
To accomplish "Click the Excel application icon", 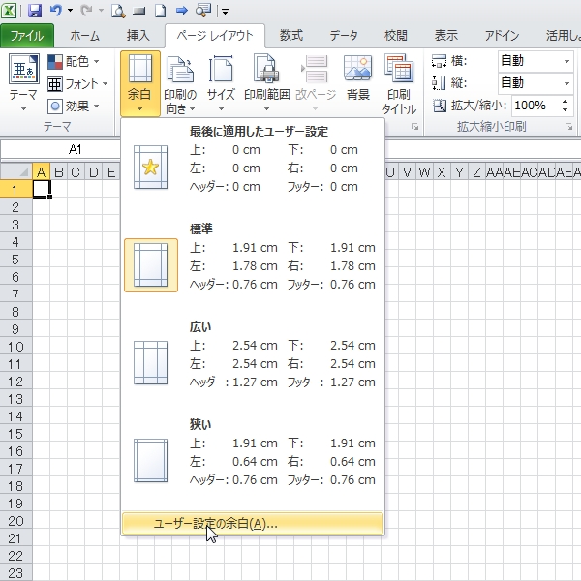I will click(x=9, y=11).
